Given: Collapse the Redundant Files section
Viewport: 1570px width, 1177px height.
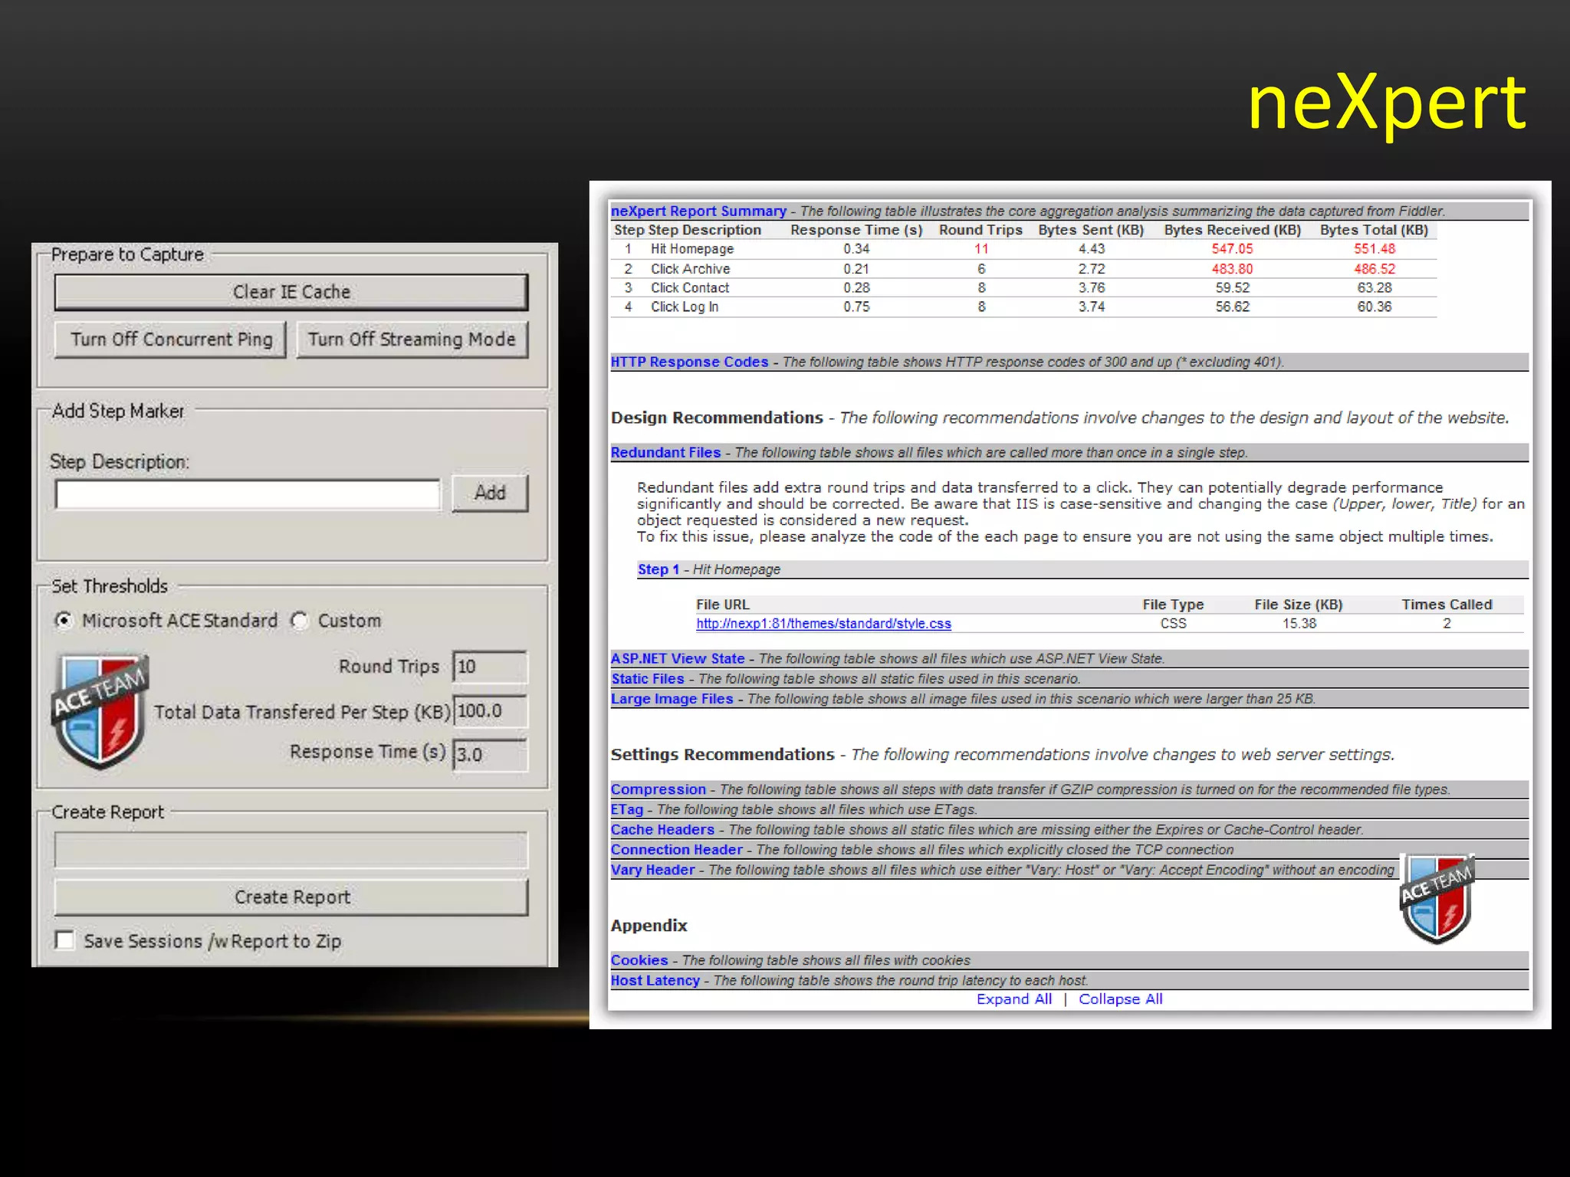Looking at the screenshot, I should coord(665,452).
